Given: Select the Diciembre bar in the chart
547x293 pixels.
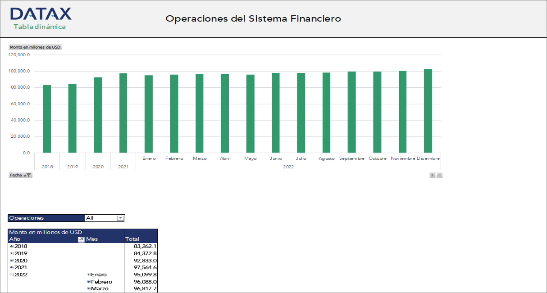Looking at the screenshot, I should click(428, 110).
